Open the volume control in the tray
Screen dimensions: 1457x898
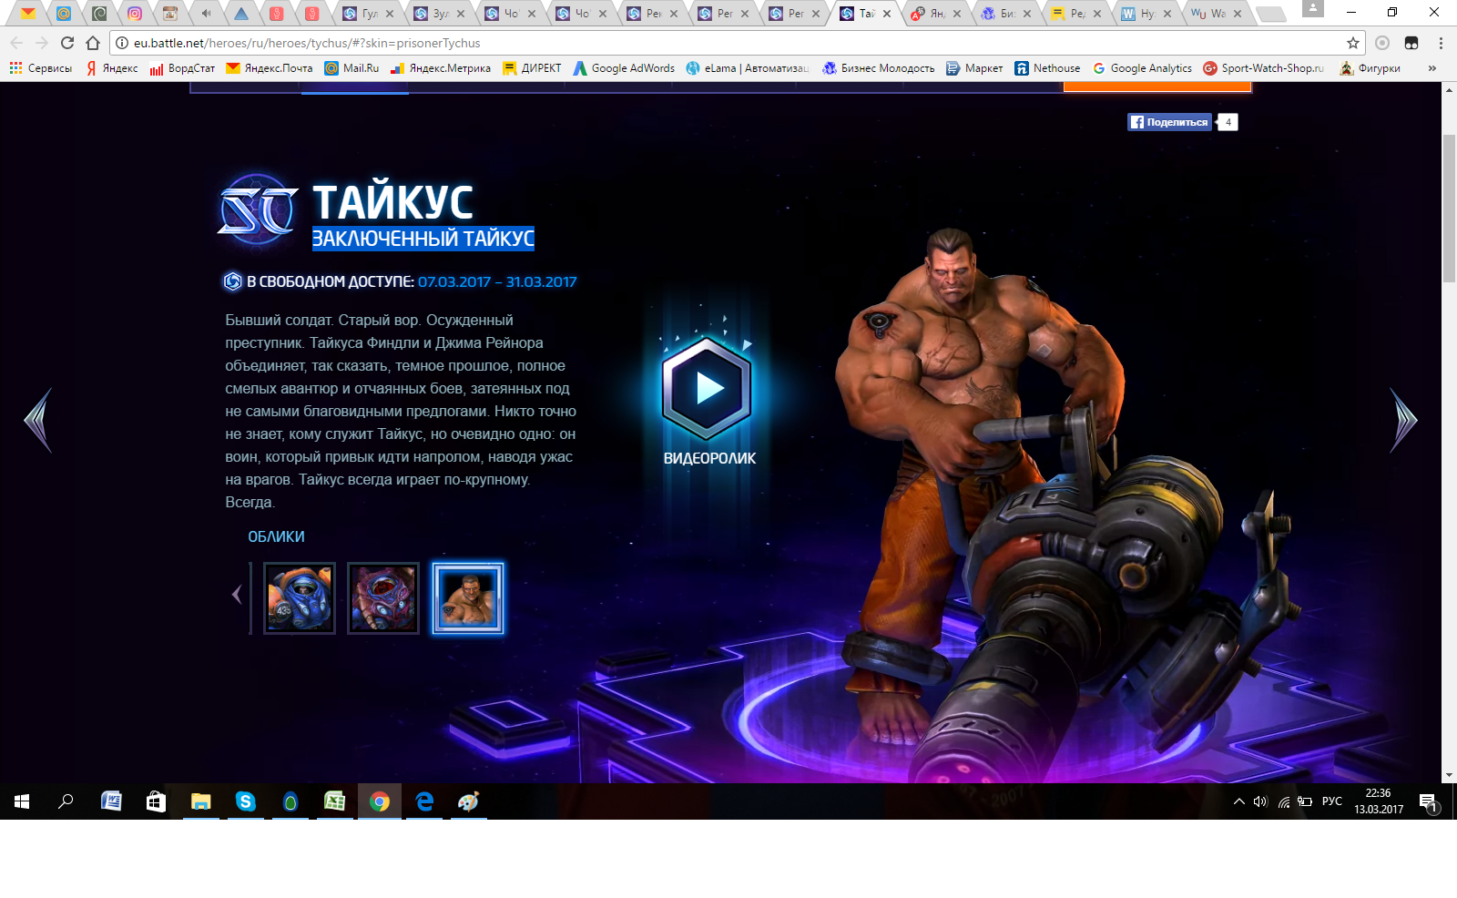1260,801
